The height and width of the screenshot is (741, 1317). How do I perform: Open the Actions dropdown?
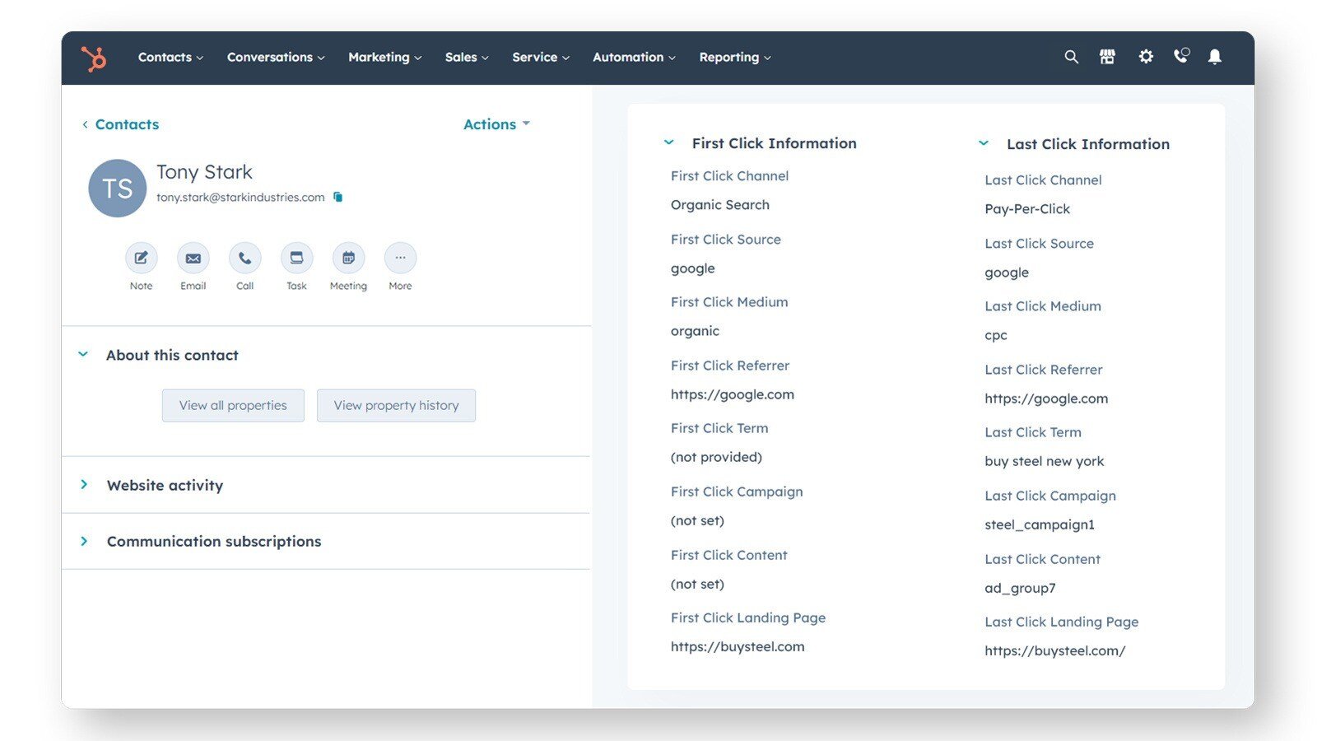point(496,124)
